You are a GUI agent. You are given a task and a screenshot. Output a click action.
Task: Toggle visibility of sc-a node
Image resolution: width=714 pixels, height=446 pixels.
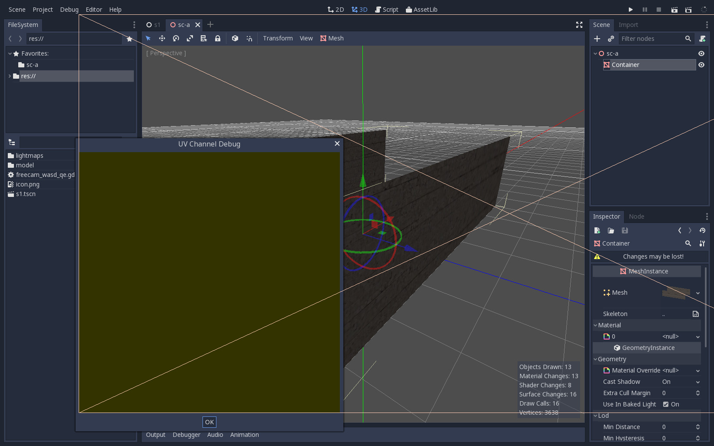(x=701, y=53)
